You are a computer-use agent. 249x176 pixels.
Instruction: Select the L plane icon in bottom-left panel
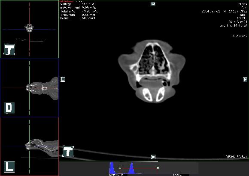point(9,167)
